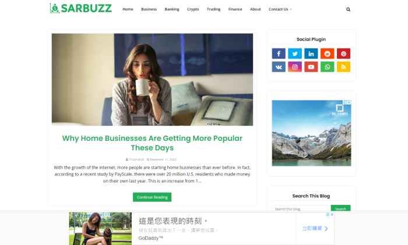The image size is (408, 245).
Task: Open the Instagram social icon
Action: (295, 67)
